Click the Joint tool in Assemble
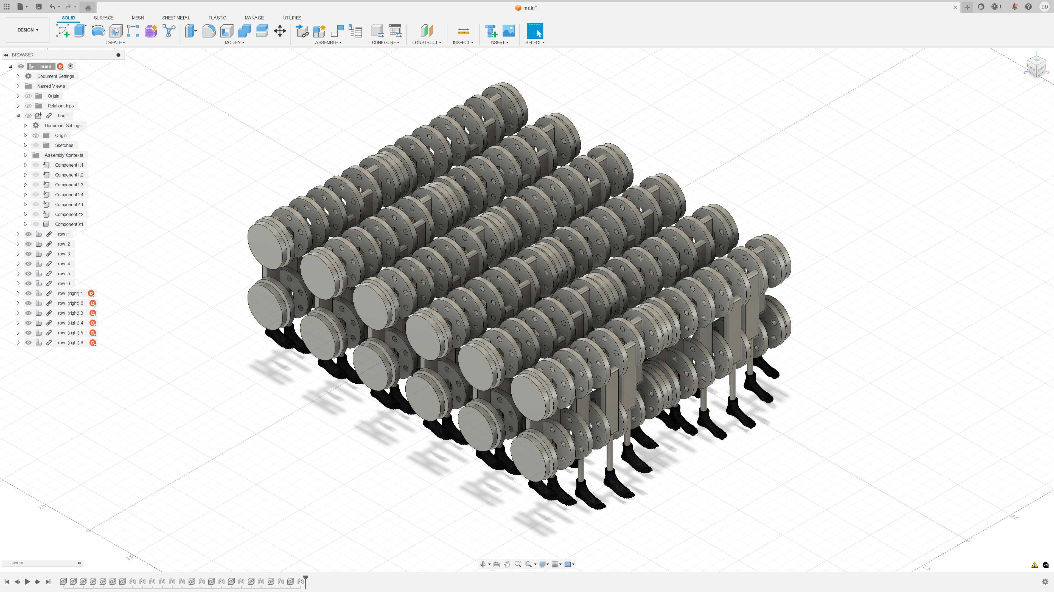 coord(337,31)
